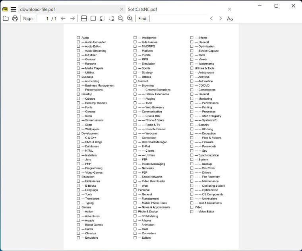Viewport: 302px width, 251px height.
Task: Check the Education checkbox
Action: click(x=78, y=177)
